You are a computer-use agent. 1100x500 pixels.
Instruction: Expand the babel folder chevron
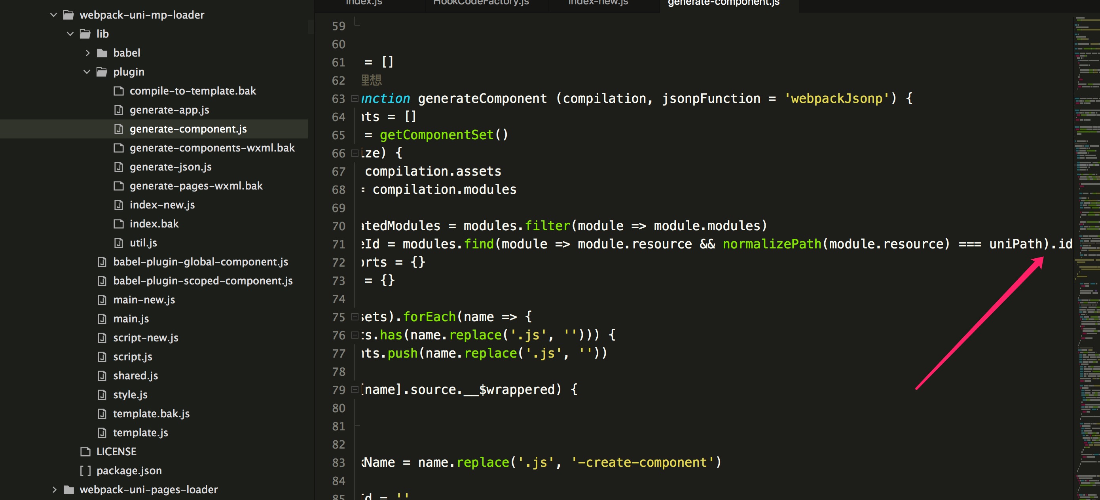point(87,53)
